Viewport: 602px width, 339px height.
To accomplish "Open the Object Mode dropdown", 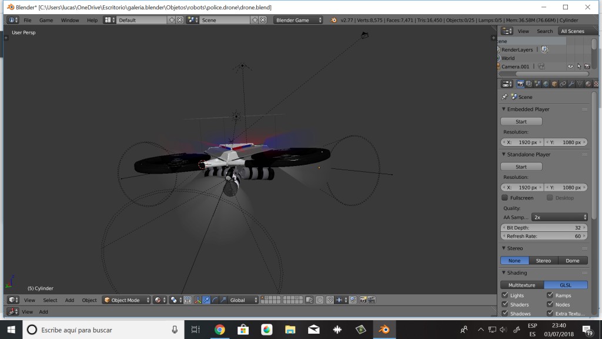I will (126, 300).
